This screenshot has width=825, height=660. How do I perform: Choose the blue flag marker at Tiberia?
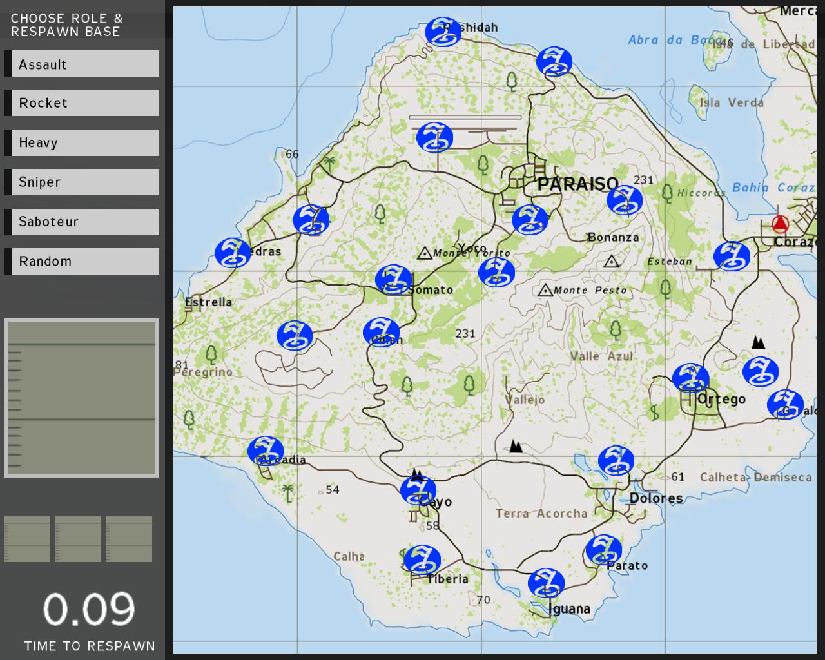coord(422,559)
